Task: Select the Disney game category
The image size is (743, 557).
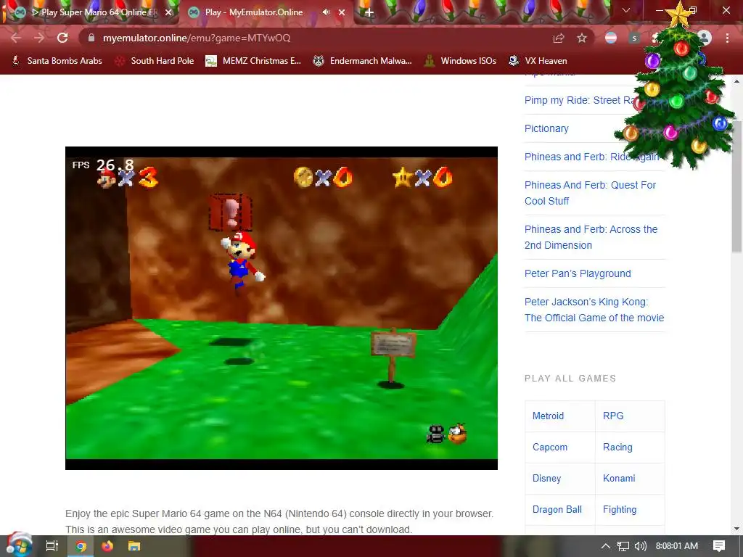Action: point(546,479)
